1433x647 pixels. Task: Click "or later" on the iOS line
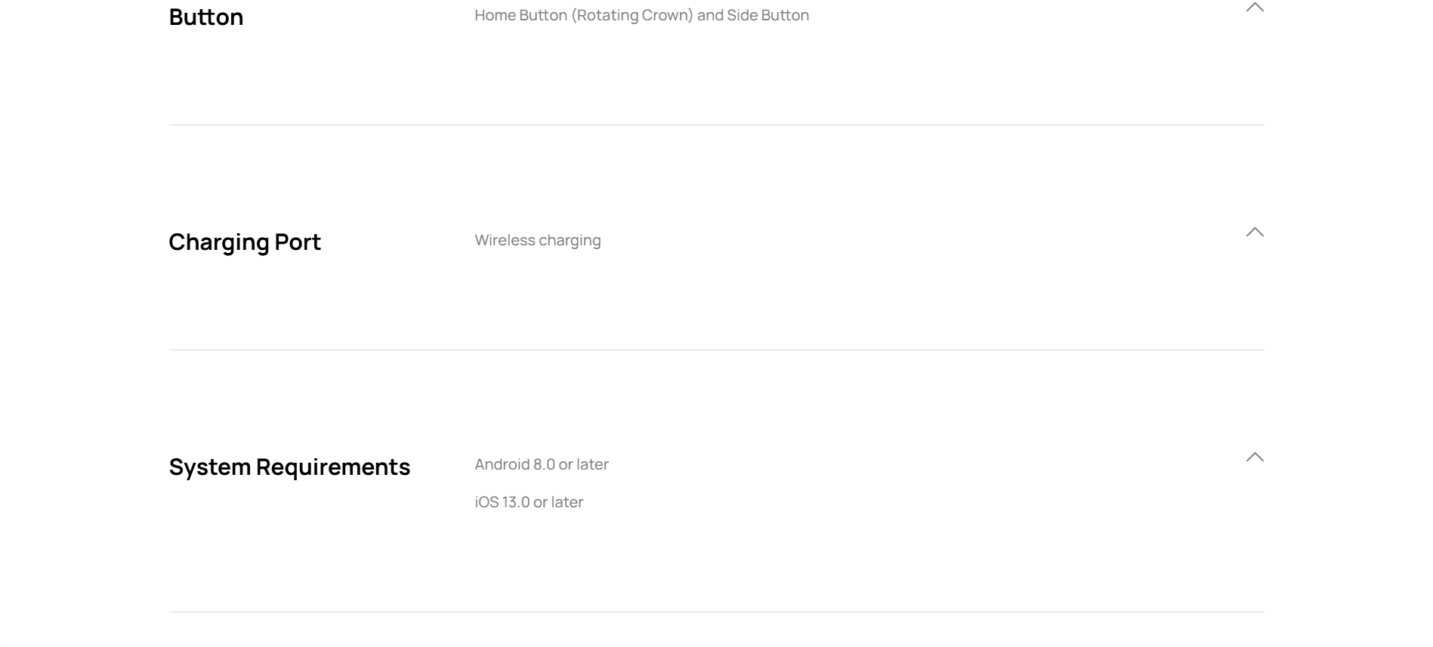[558, 502]
